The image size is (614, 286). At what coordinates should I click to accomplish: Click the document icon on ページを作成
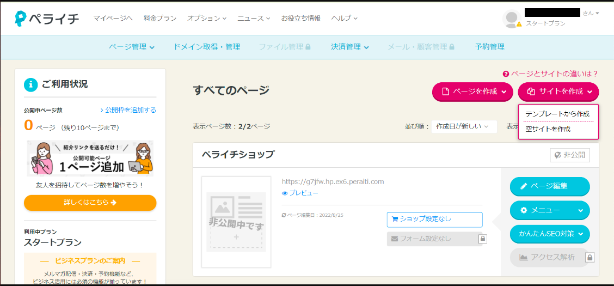coord(445,92)
